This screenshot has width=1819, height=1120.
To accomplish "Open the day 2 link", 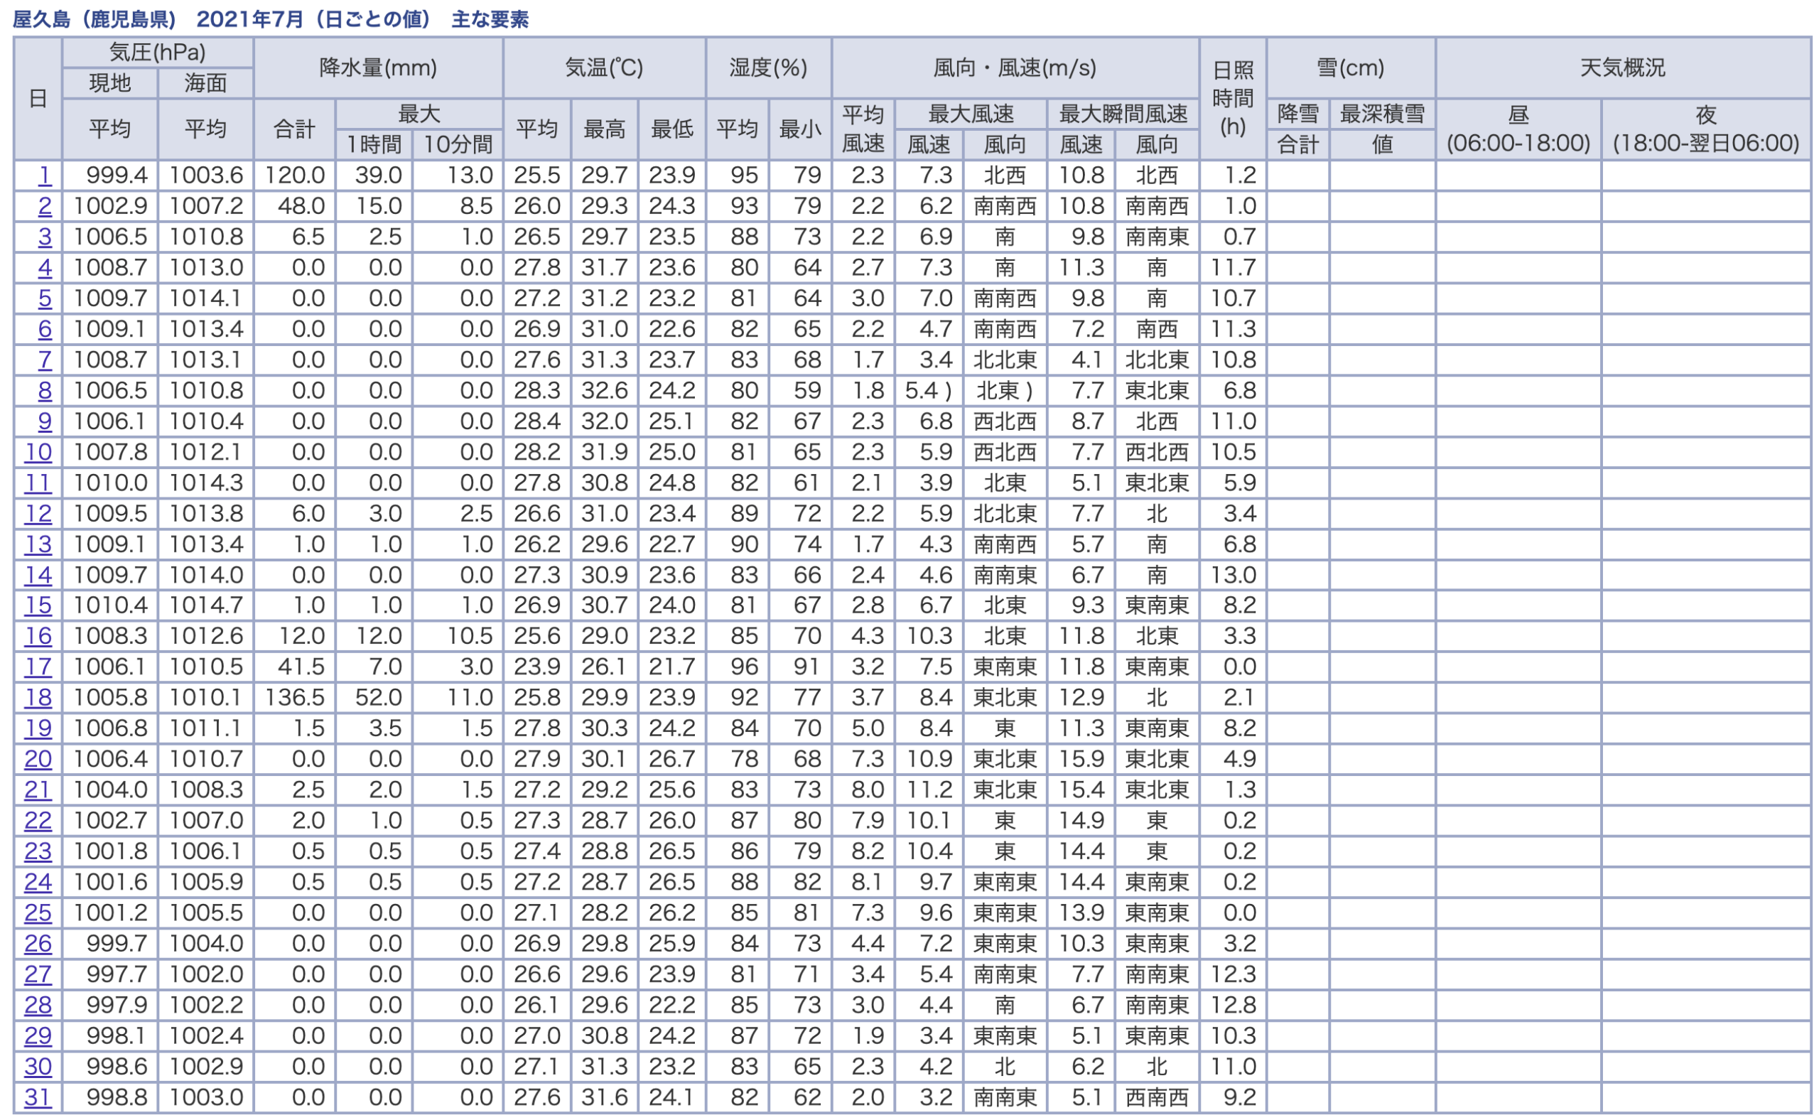I will tap(45, 206).
